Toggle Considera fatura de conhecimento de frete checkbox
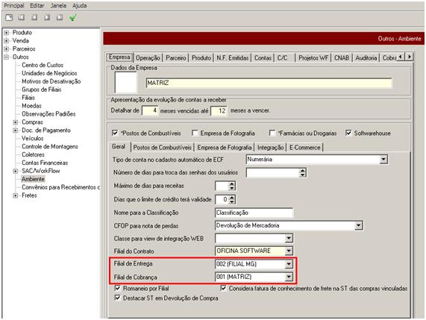The width and height of the screenshot is (426, 320). (223, 288)
